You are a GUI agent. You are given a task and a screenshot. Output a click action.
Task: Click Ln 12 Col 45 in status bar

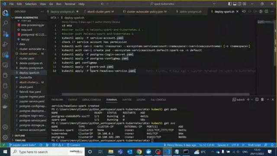click(207, 145)
